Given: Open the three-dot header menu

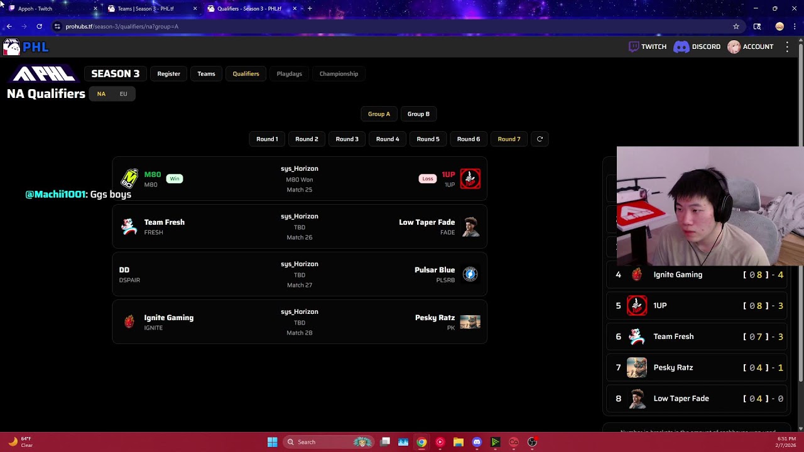Looking at the screenshot, I should pyautogui.click(x=787, y=46).
